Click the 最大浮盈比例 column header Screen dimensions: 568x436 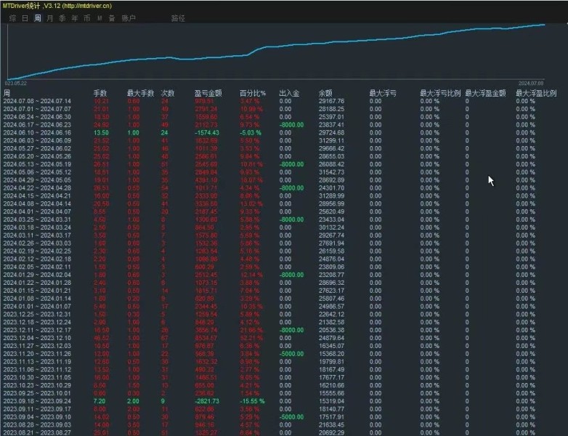pos(536,93)
